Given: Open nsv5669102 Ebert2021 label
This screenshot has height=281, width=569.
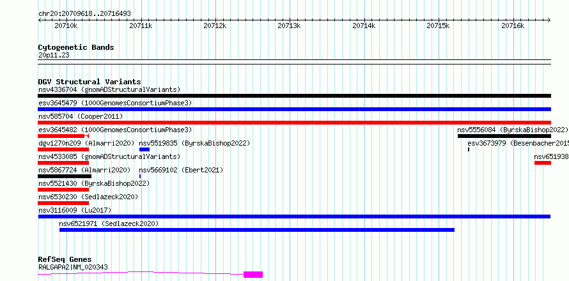Looking at the screenshot, I should 181,170.
